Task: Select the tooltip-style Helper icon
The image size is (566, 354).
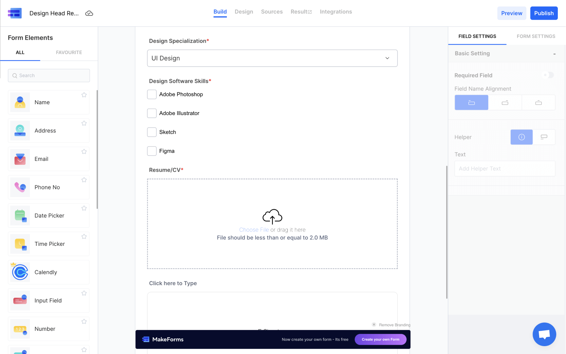Action: pyautogui.click(x=521, y=137)
